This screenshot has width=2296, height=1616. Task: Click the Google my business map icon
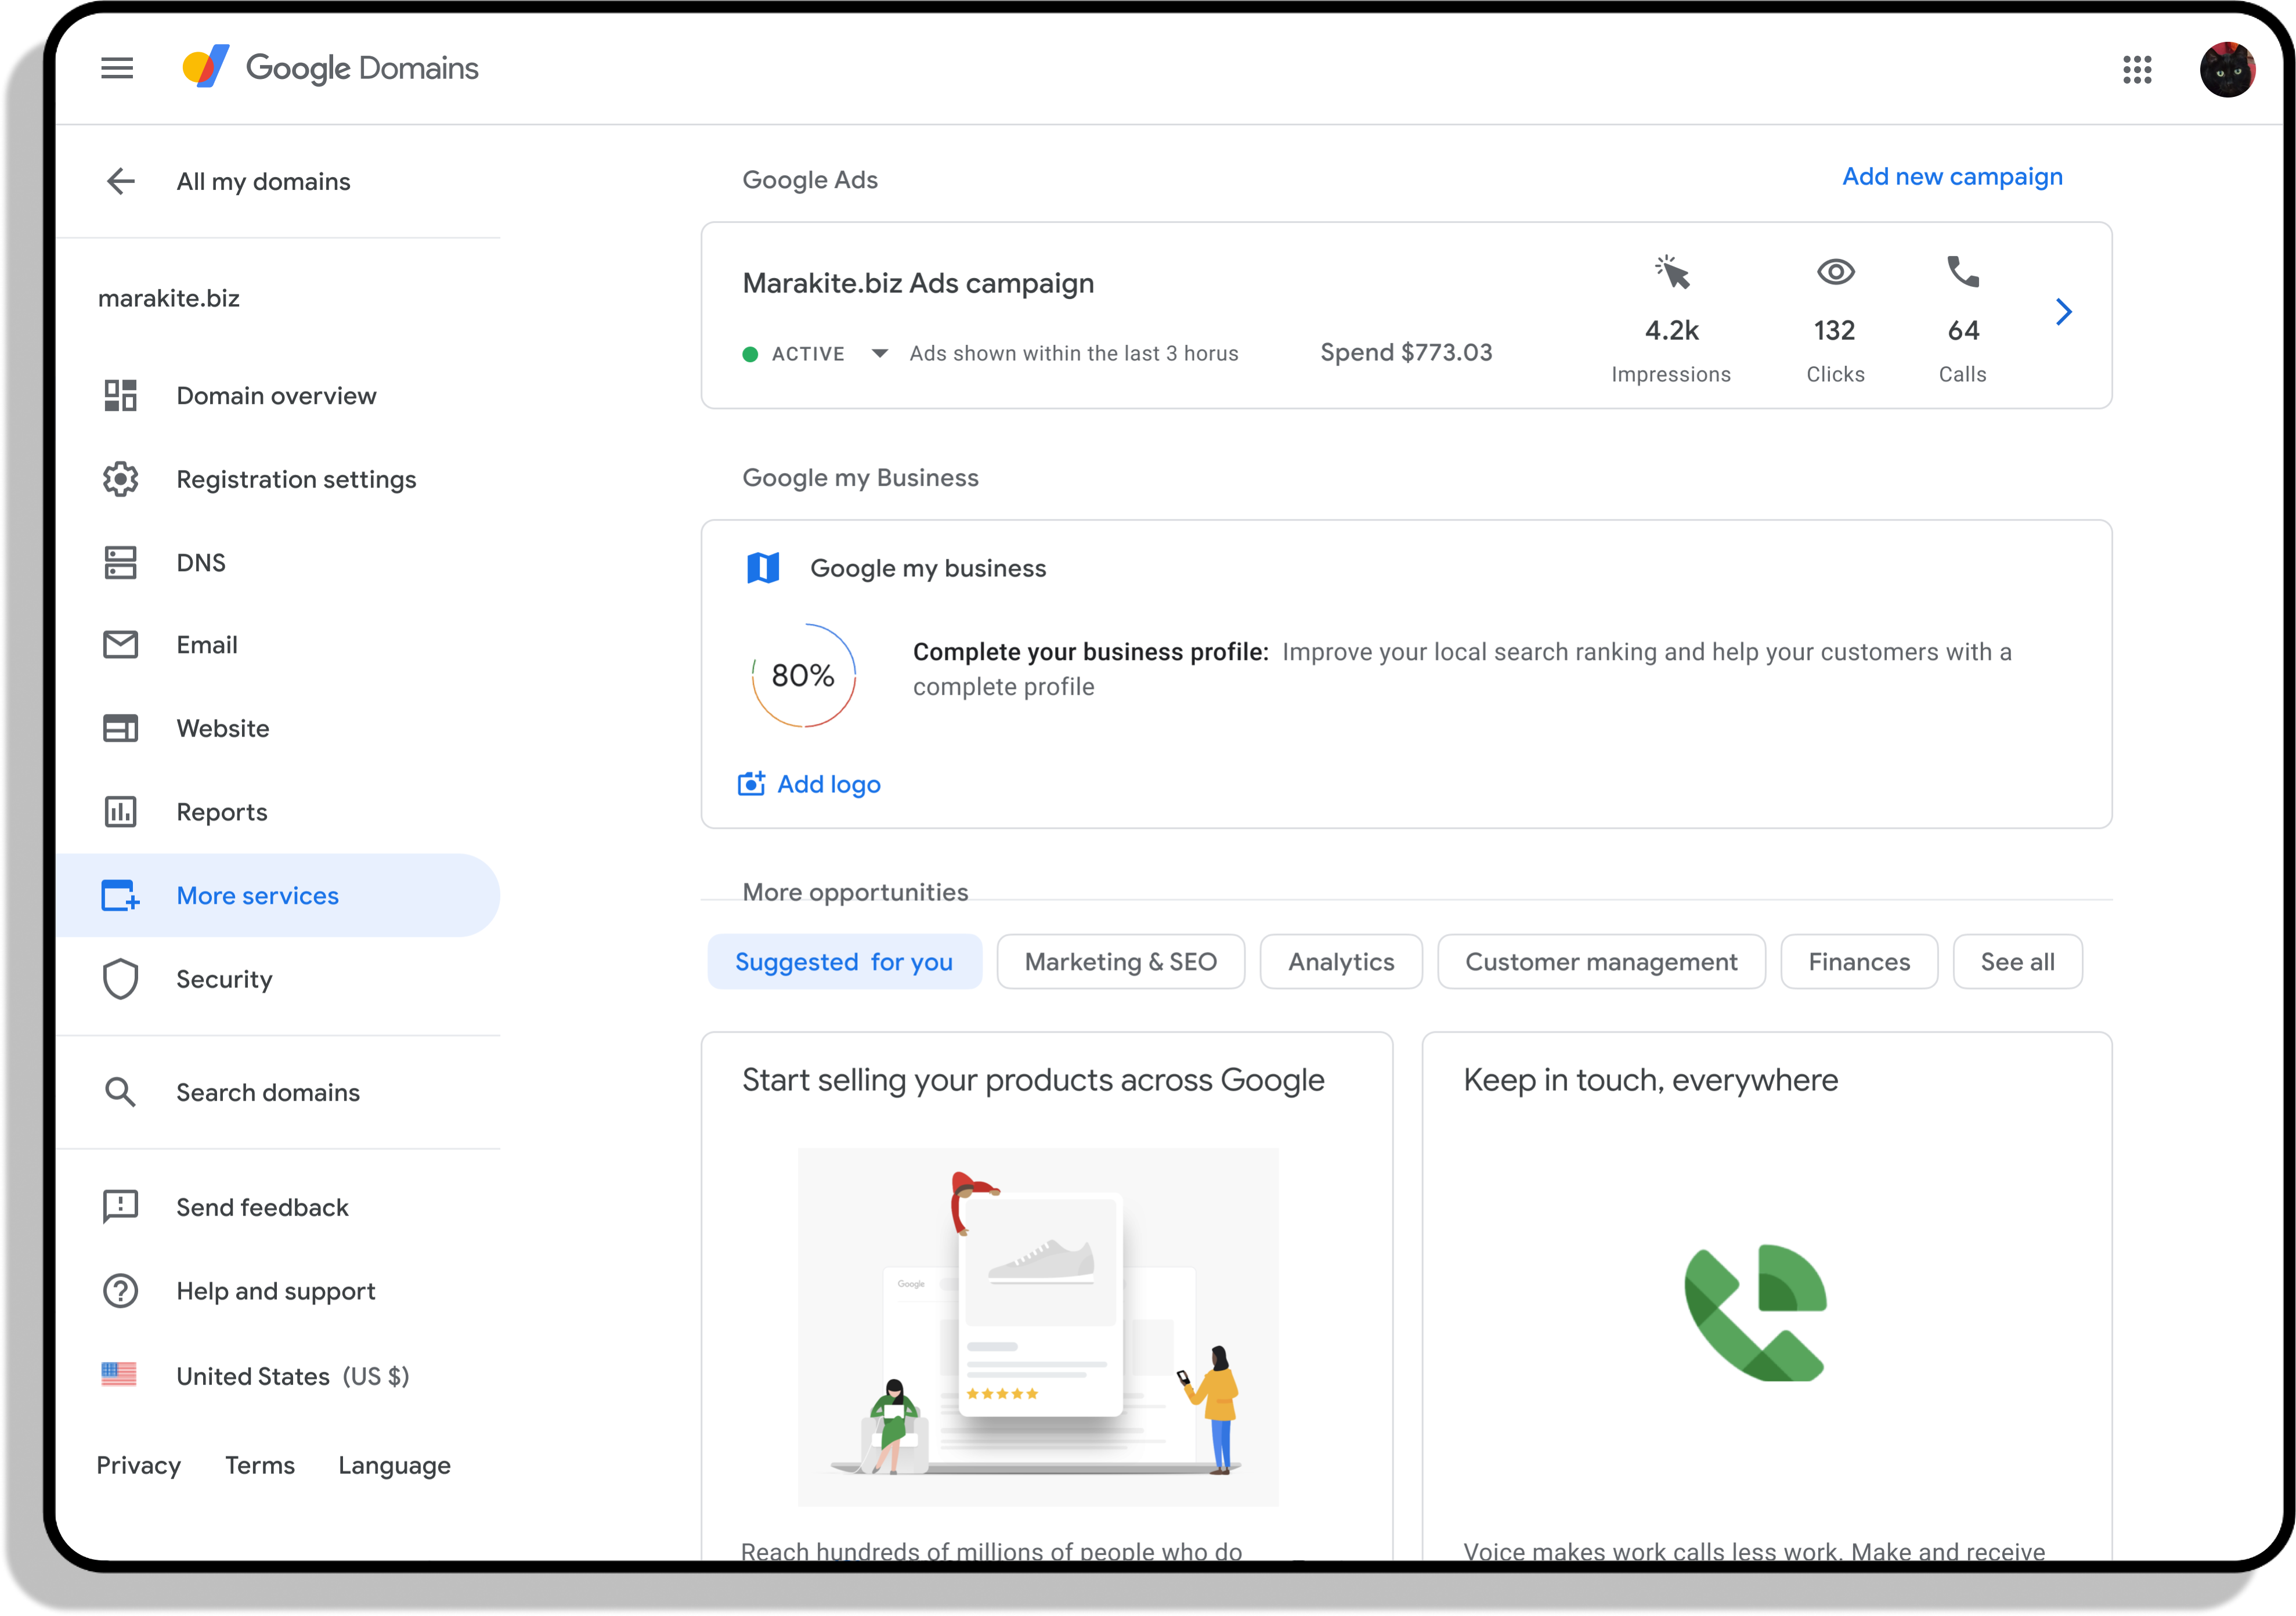[x=763, y=568]
